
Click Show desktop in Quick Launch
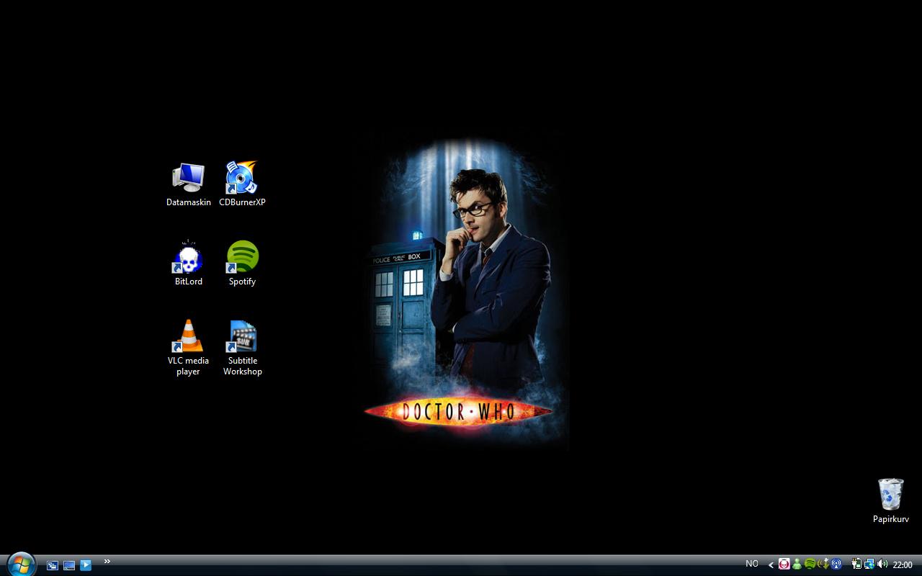[69, 565]
